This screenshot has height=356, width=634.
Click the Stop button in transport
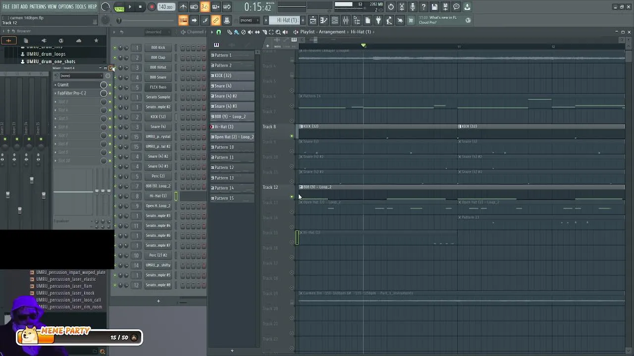[140, 7]
